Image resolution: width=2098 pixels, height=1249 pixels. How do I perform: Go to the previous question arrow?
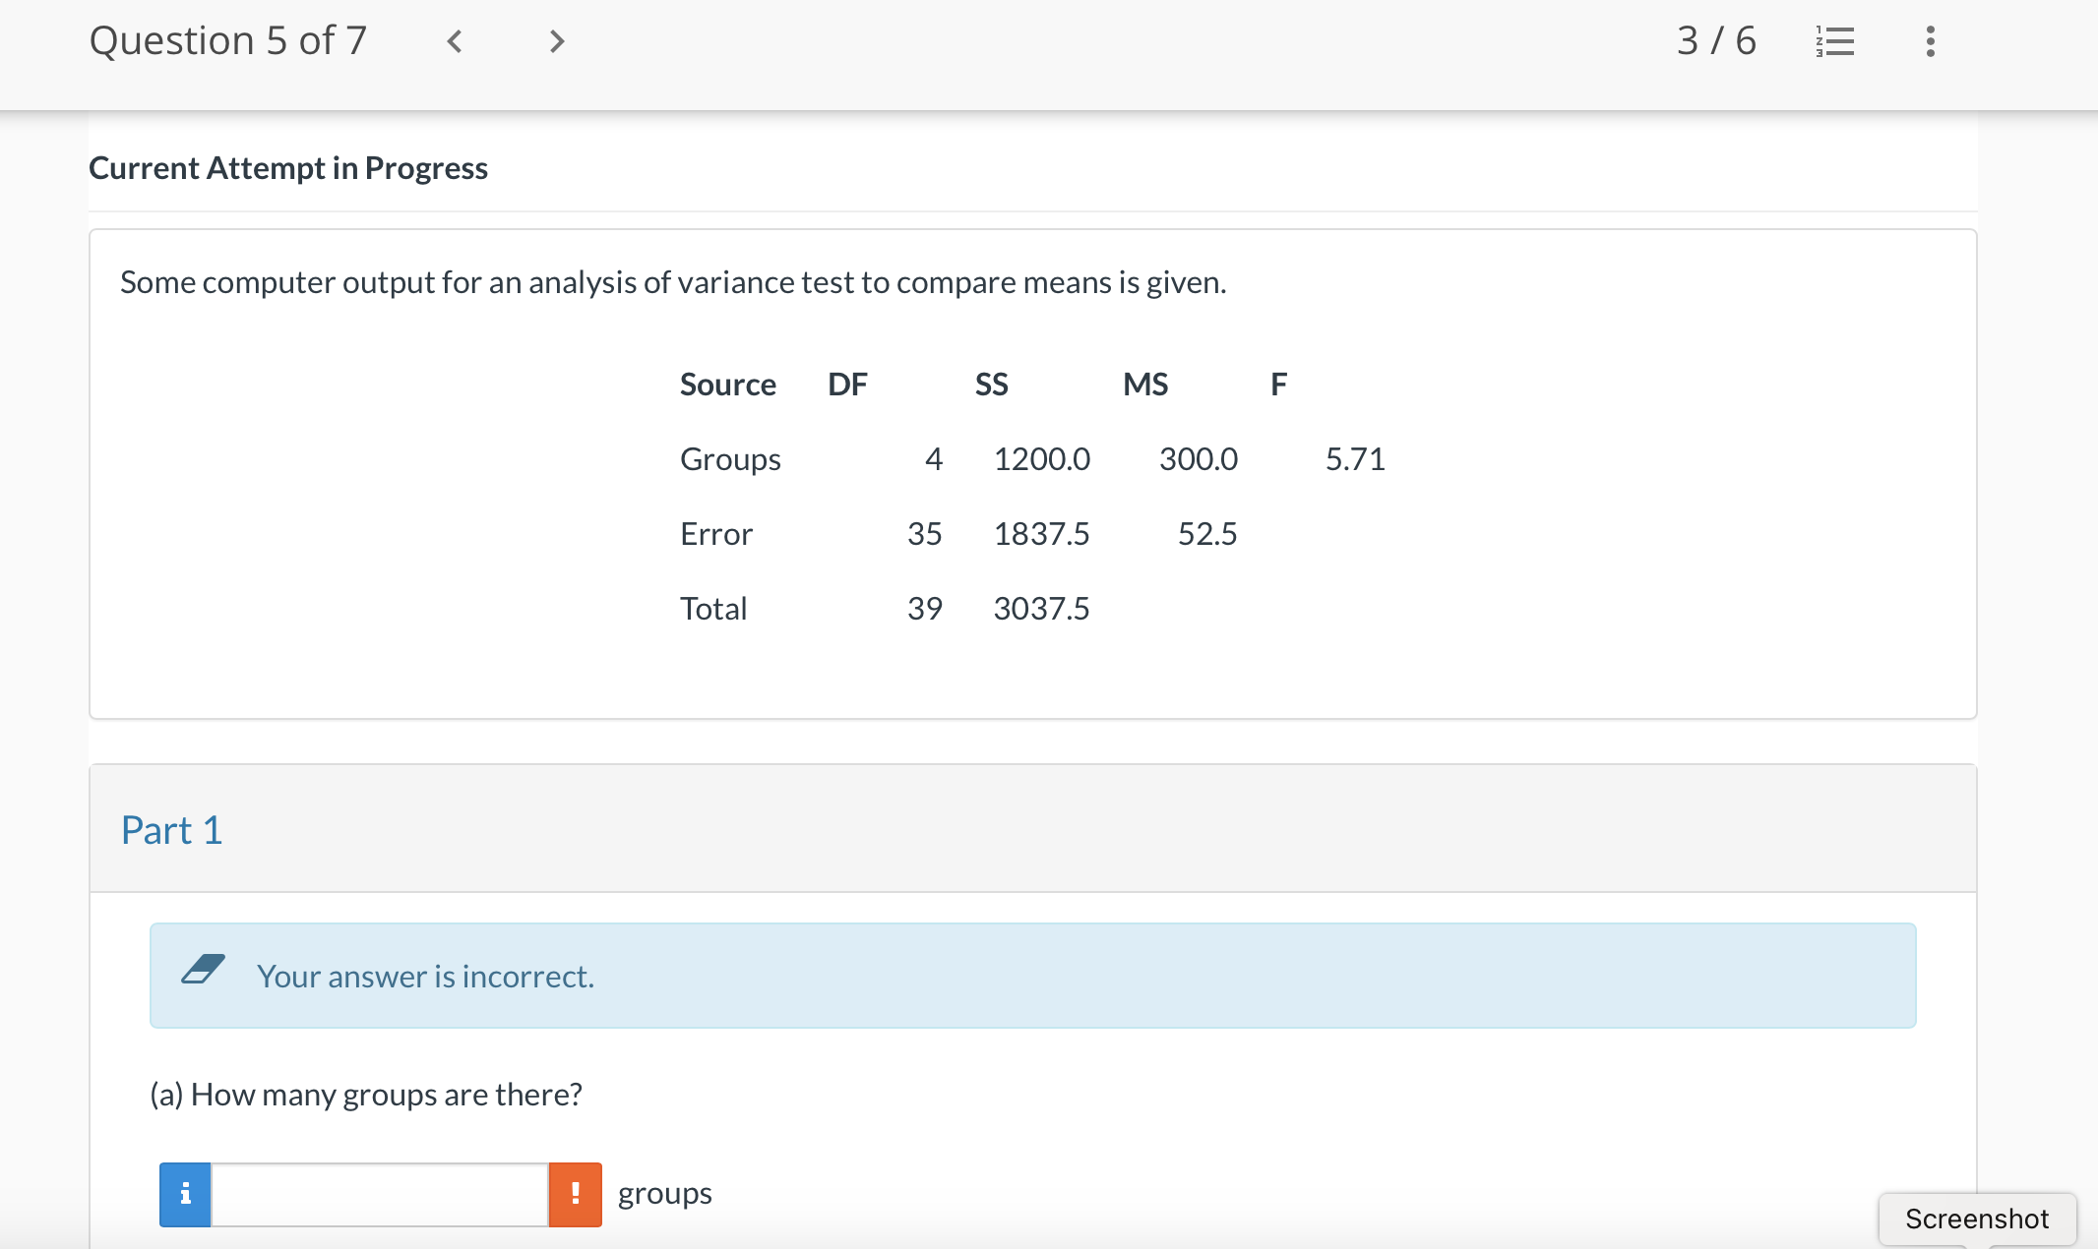(455, 41)
